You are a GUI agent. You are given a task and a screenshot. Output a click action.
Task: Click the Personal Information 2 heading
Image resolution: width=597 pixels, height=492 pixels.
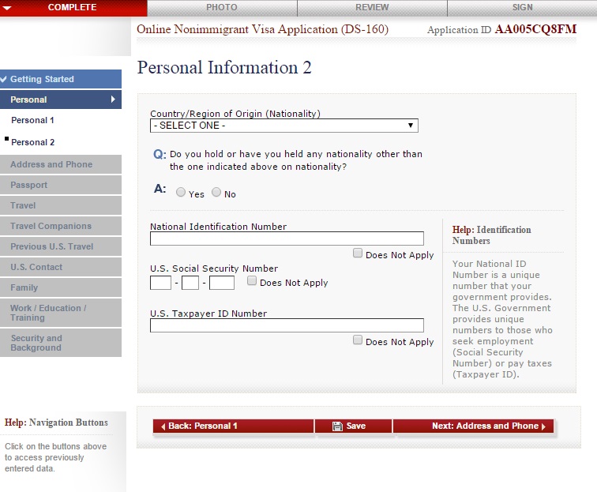224,67
